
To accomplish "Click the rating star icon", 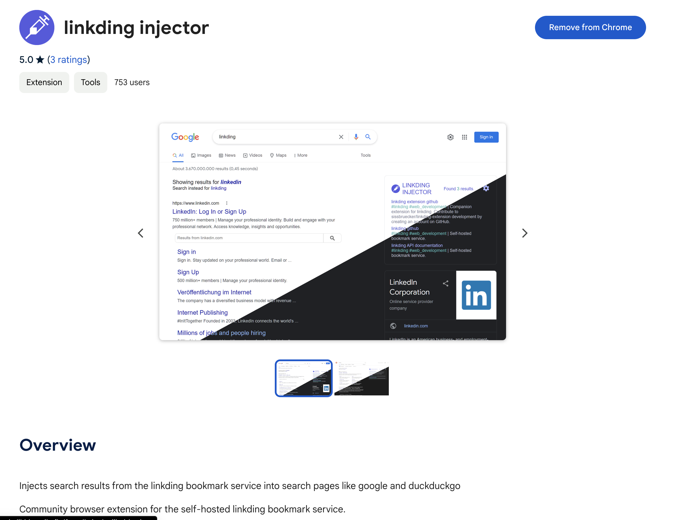I will click(x=40, y=60).
